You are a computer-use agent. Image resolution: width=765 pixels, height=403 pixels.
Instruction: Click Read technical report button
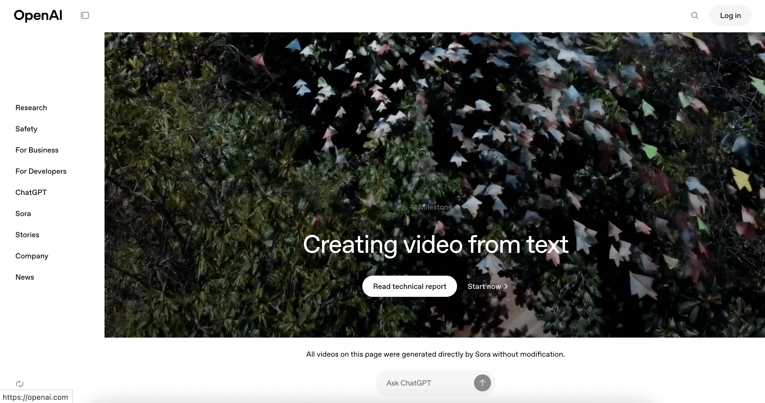[409, 286]
